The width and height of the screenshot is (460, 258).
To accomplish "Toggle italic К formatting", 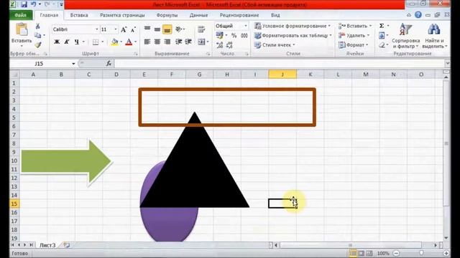I will (x=67, y=42).
